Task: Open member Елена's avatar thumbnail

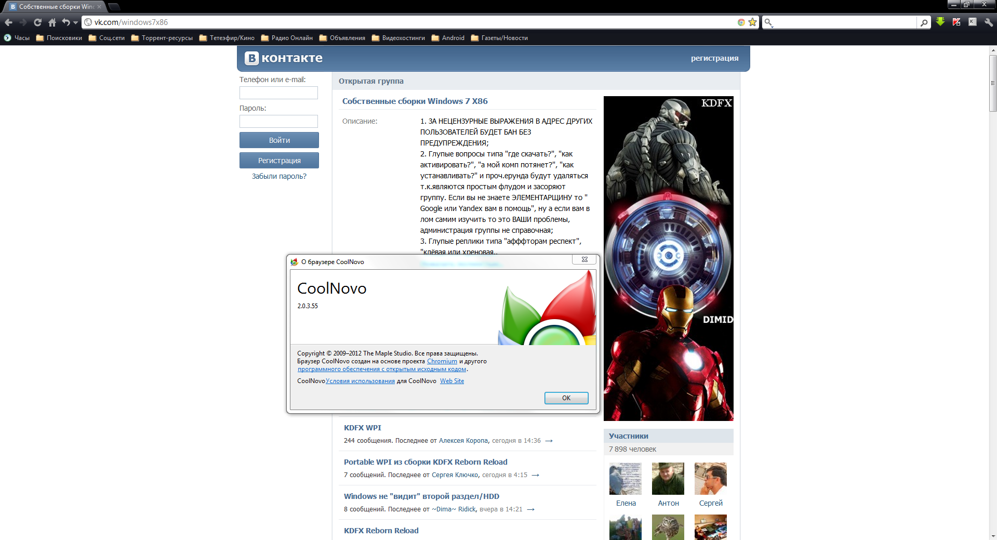Action: pos(626,479)
